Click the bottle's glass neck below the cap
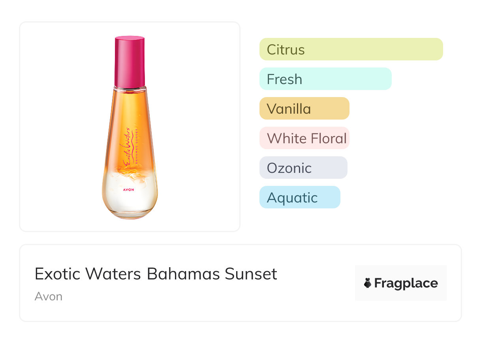Viewport: 481px width, 341px height. pyautogui.click(x=130, y=89)
